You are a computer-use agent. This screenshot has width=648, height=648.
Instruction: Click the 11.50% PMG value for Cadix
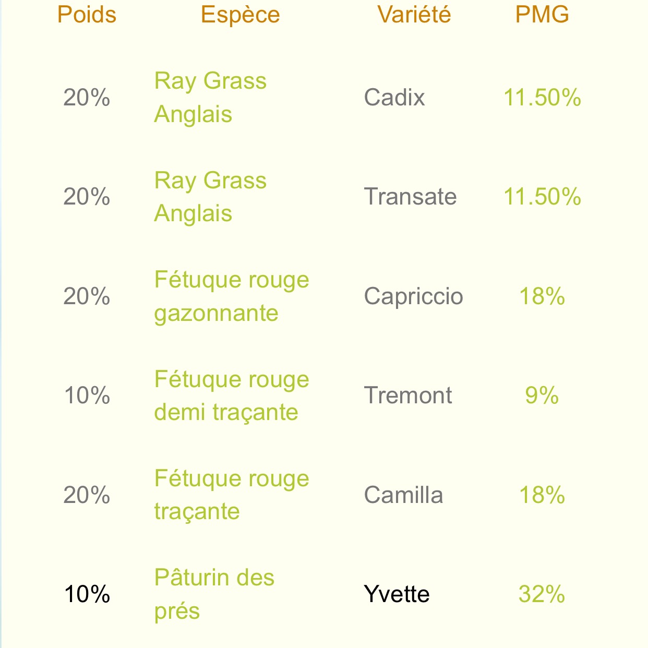click(x=542, y=98)
